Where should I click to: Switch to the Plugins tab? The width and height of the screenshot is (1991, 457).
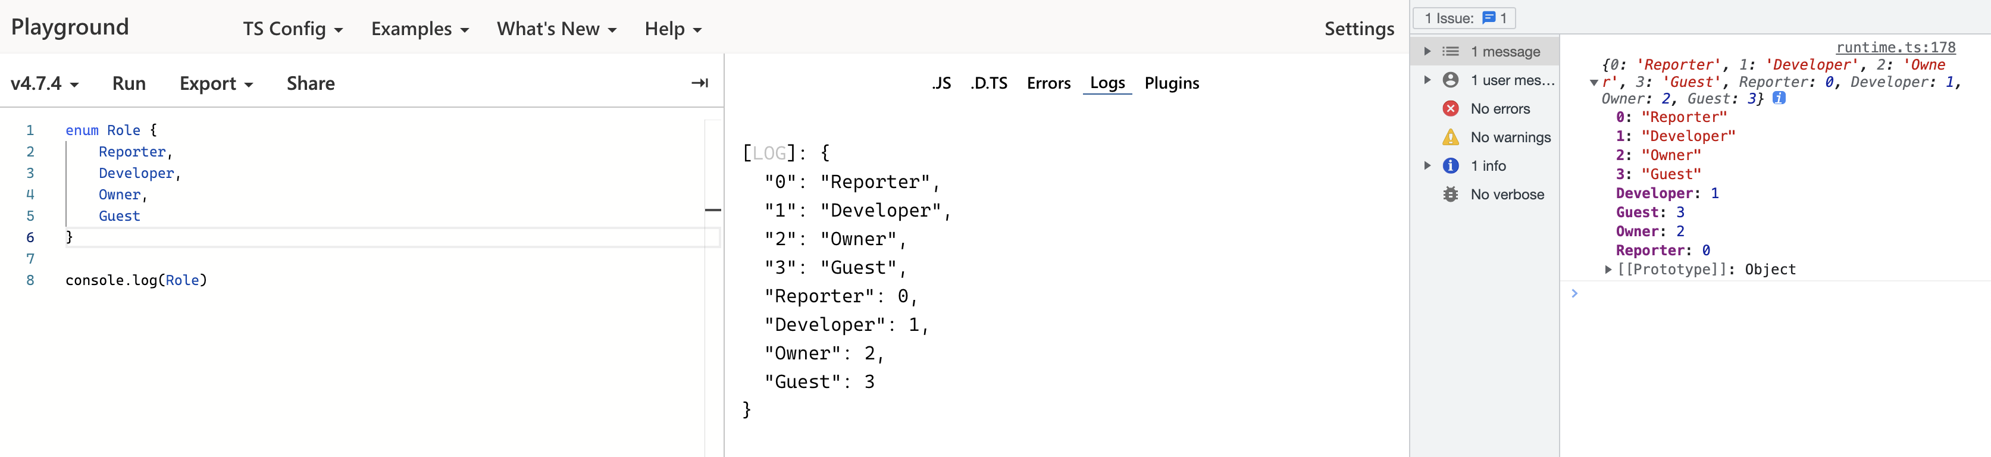pos(1172,83)
